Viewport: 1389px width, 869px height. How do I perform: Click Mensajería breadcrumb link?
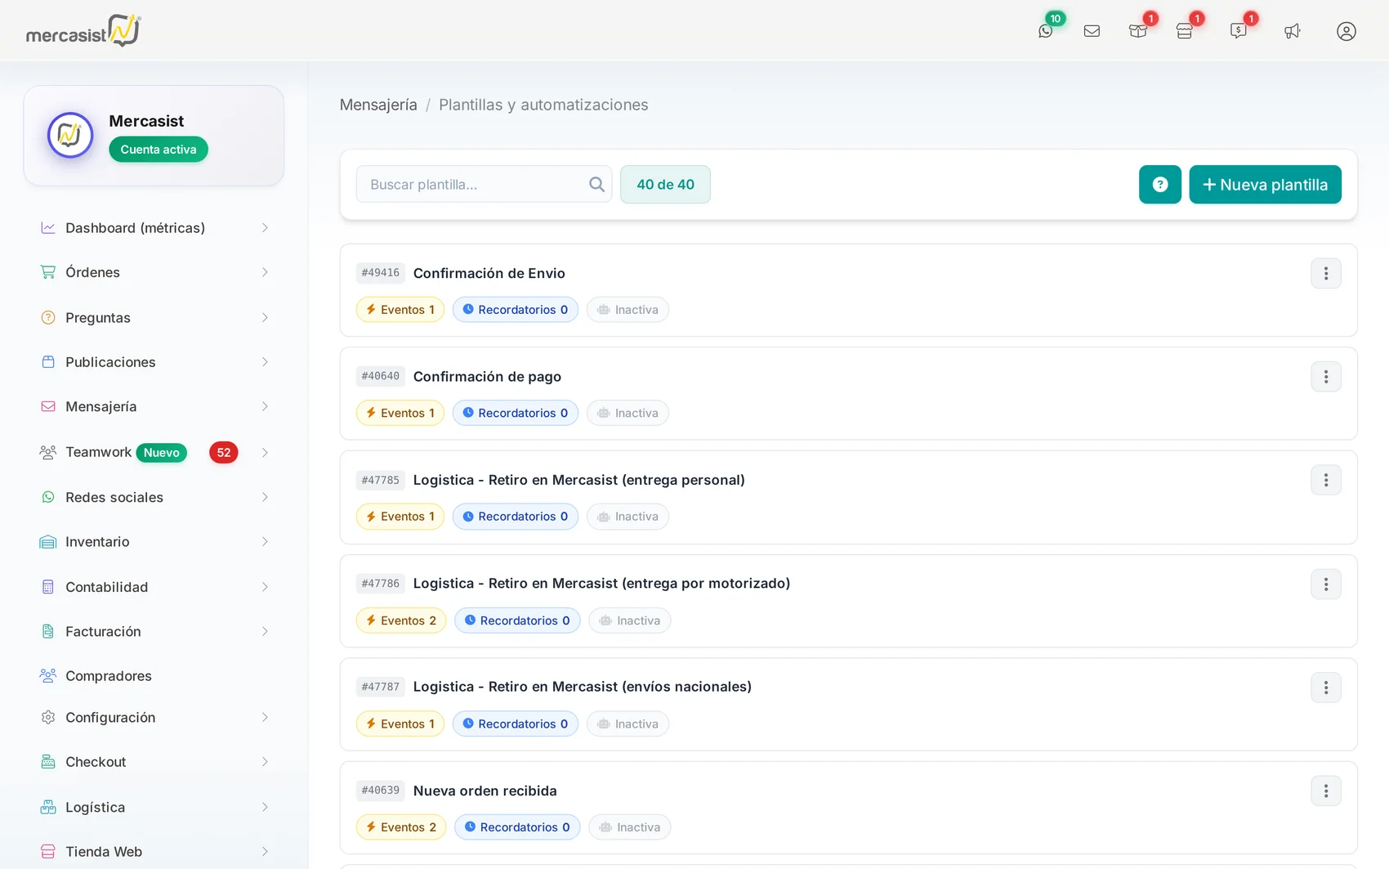tap(378, 105)
